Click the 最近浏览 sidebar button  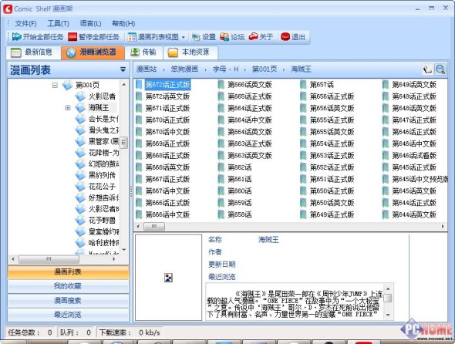(68, 315)
